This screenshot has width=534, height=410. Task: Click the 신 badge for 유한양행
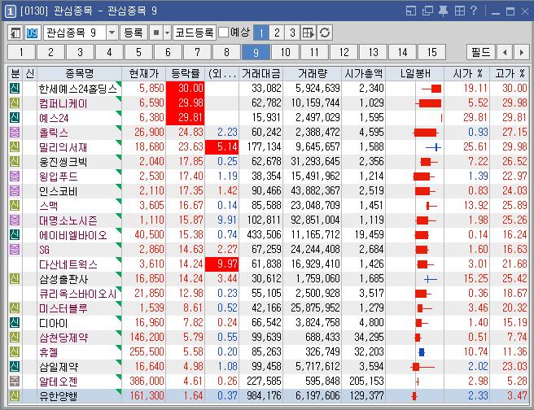(x=15, y=395)
